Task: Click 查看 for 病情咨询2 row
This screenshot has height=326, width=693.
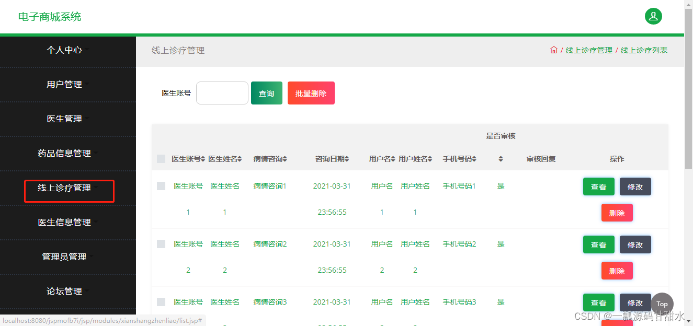Action: coord(599,245)
